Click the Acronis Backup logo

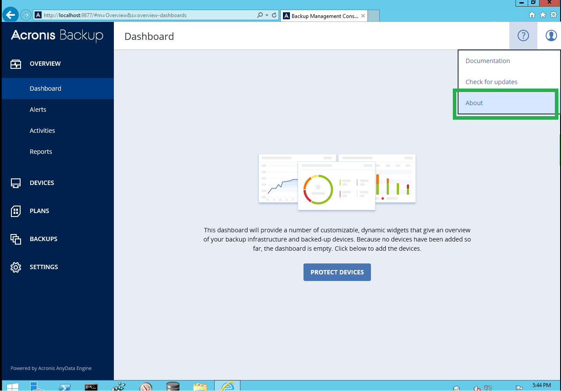click(57, 36)
